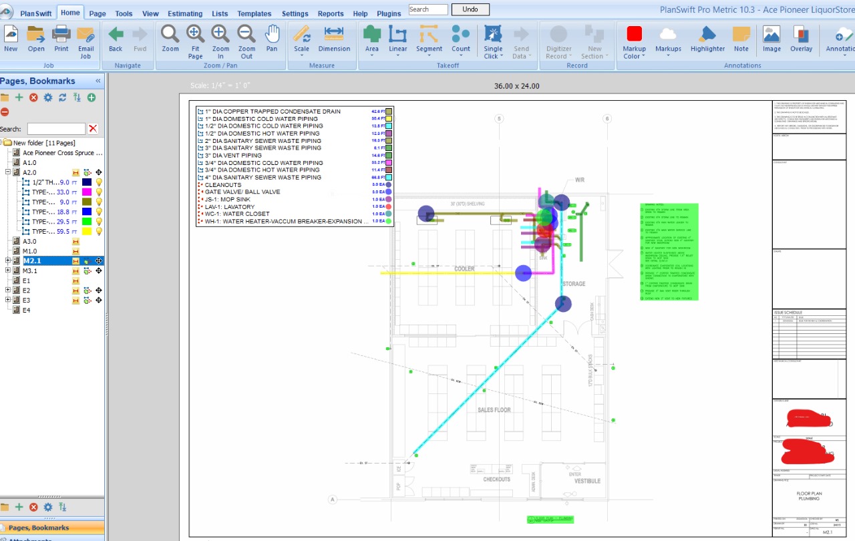Clear the search with the red X button
855x541 pixels.
coord(93,129)
